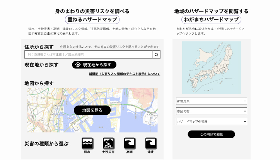This screenshot has width=280, height=163.
Task: Click the 地図を見る button on the map
Action: point(92,110)
